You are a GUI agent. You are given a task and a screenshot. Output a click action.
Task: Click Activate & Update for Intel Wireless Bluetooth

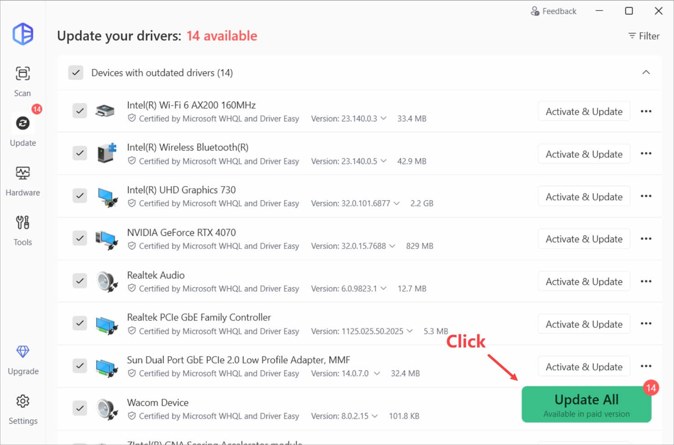(584, 154)
